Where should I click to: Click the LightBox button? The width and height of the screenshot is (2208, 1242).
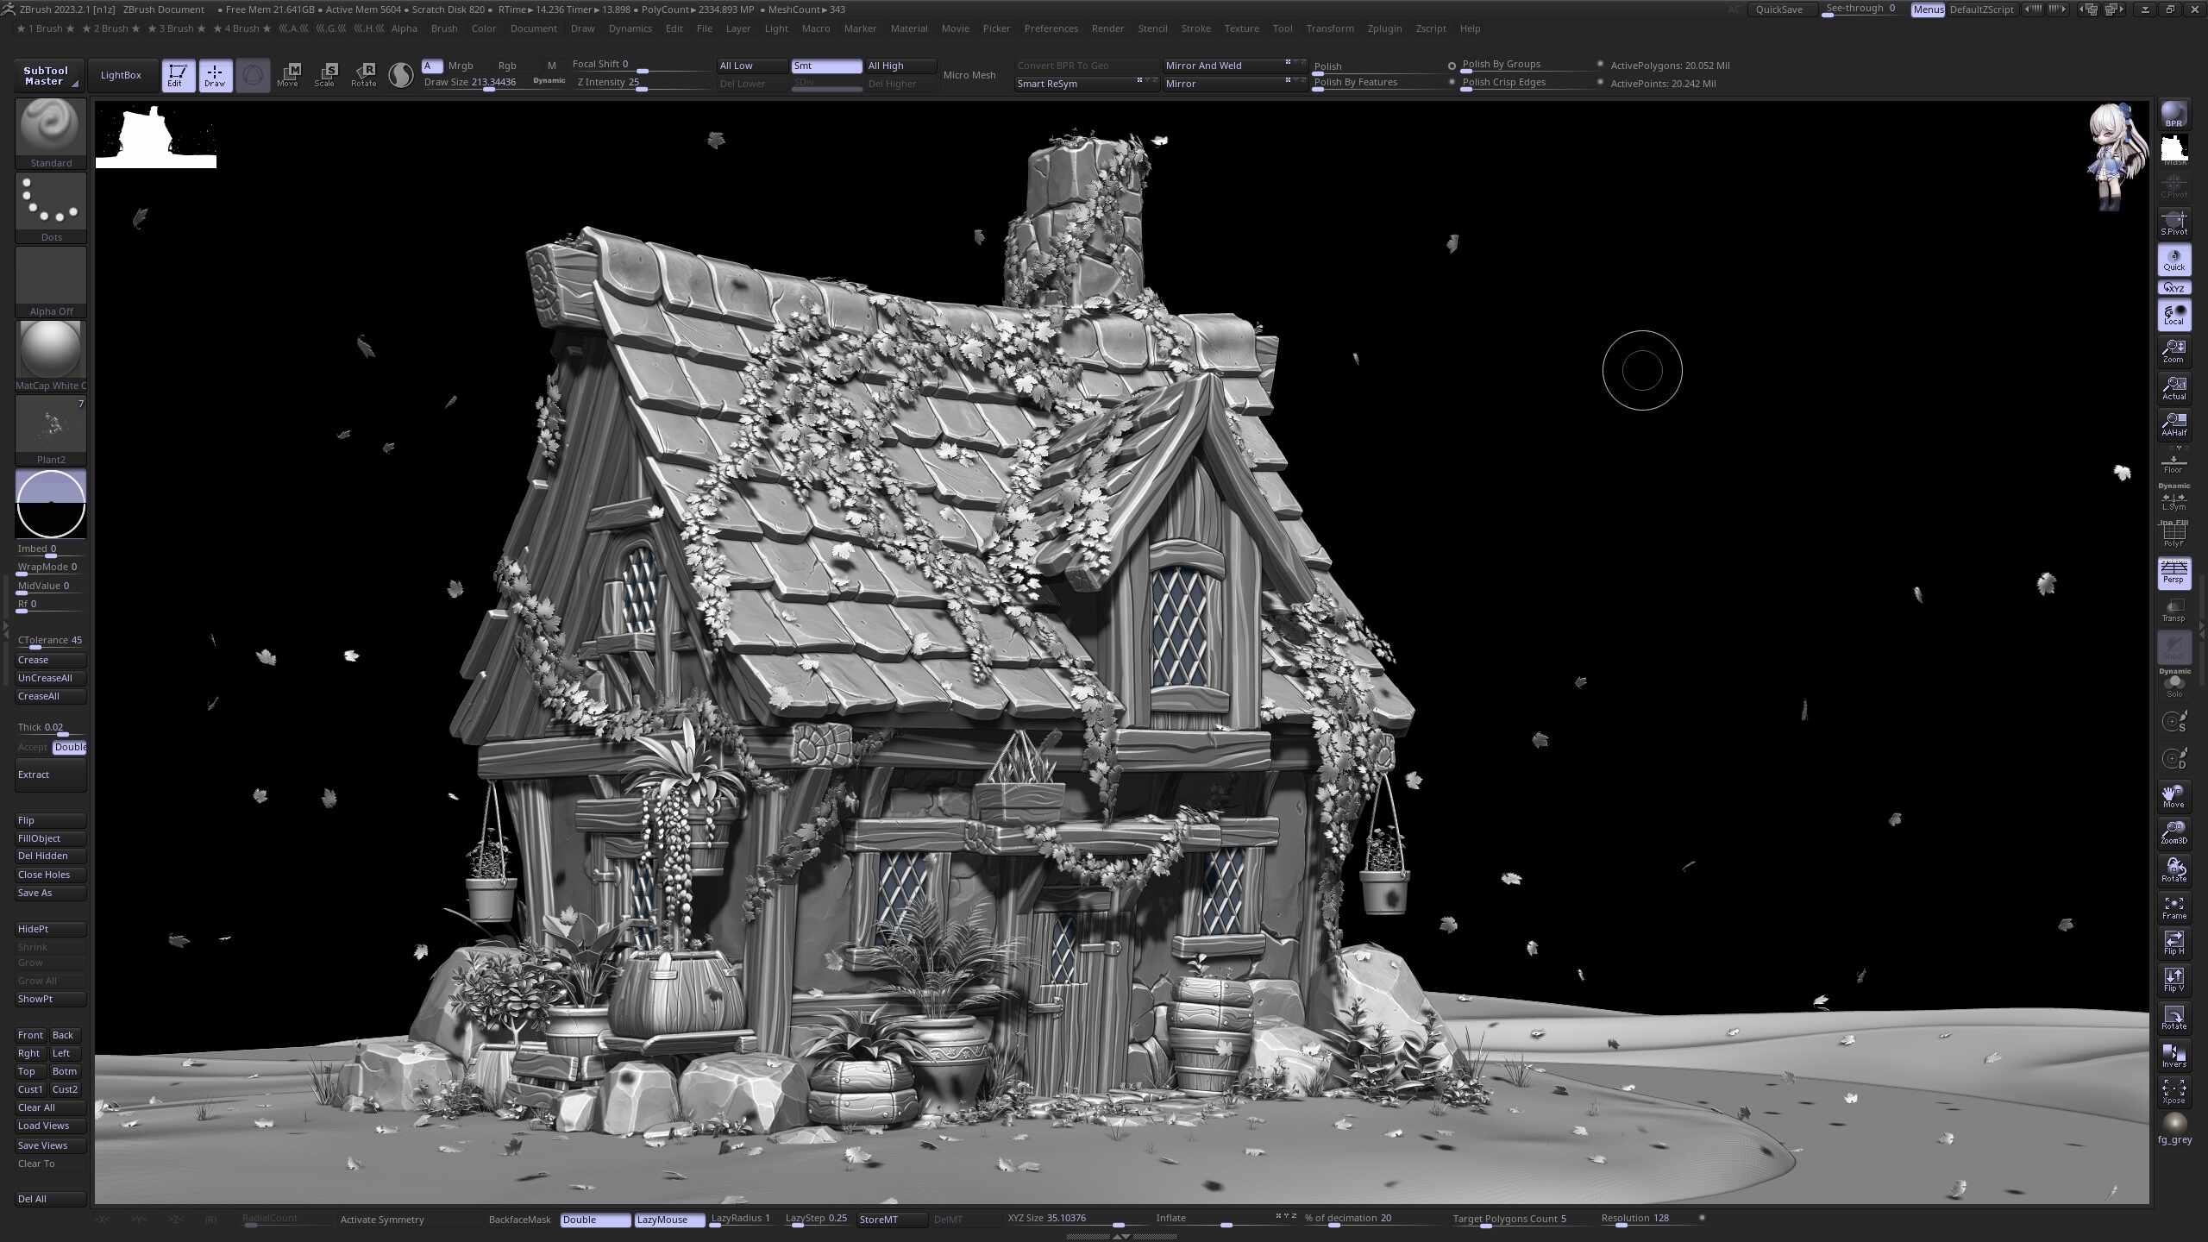tap(122, 74)
